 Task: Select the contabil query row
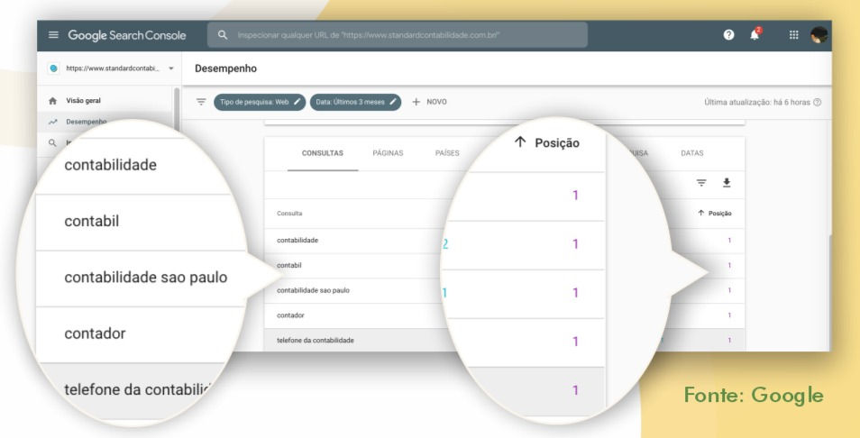point(504,266)
